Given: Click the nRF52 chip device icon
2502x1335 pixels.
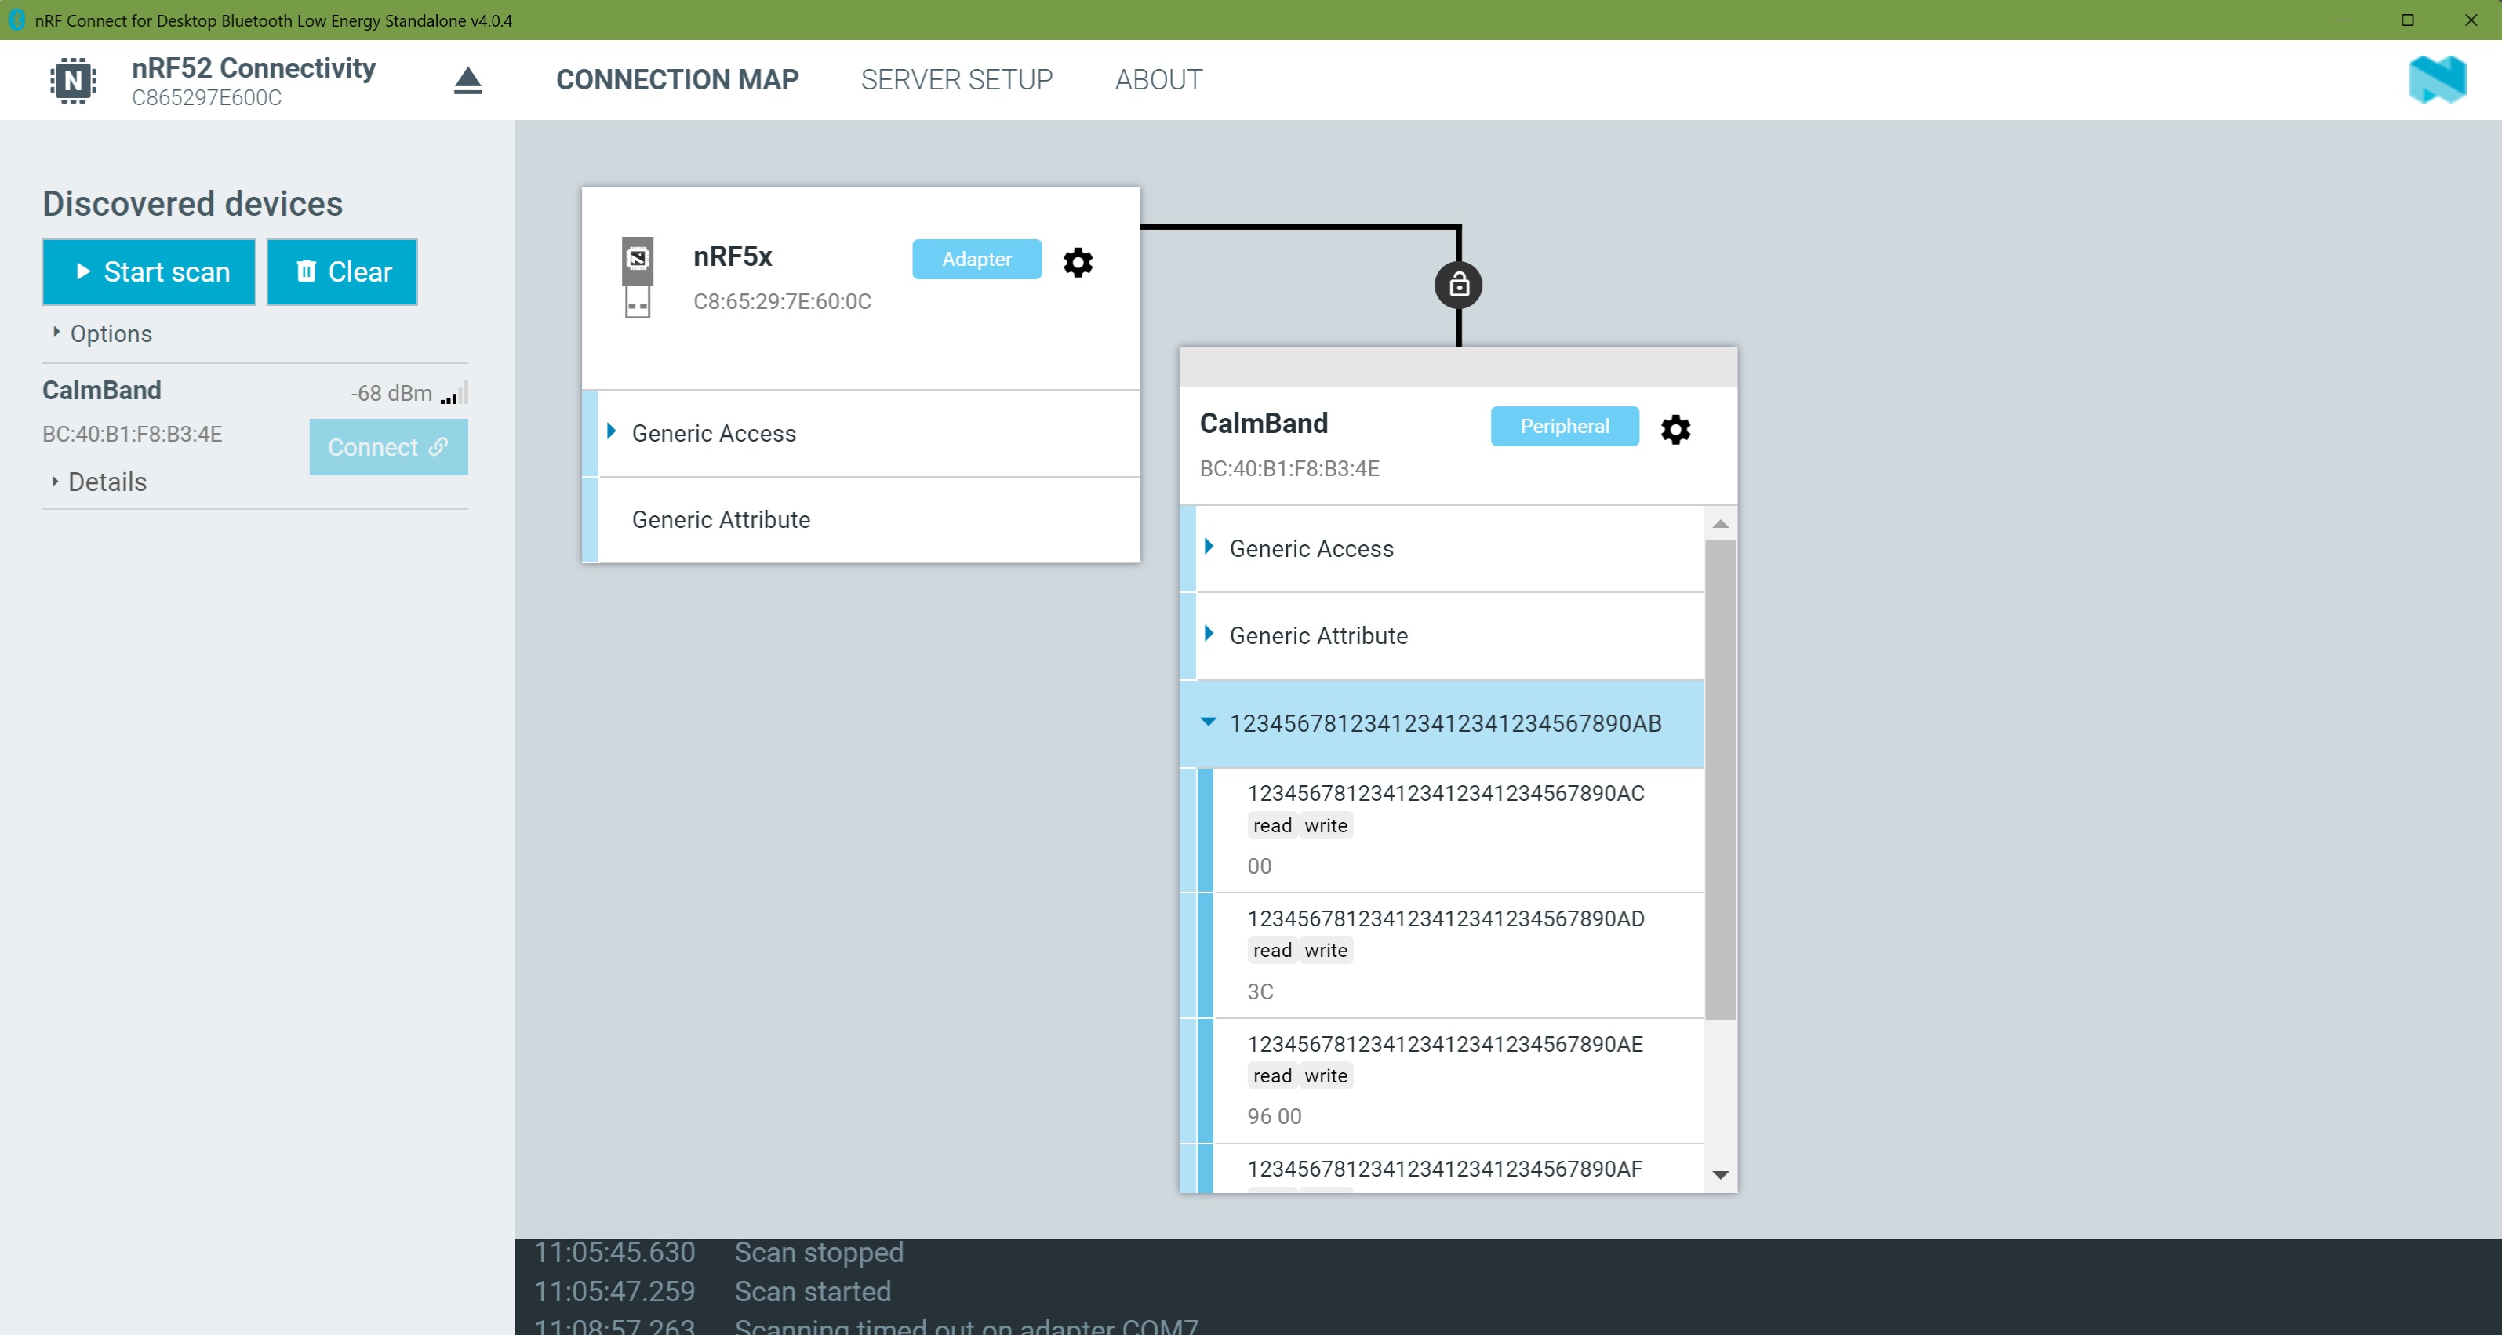Looking at the screenshot, I should click(73, 81).
